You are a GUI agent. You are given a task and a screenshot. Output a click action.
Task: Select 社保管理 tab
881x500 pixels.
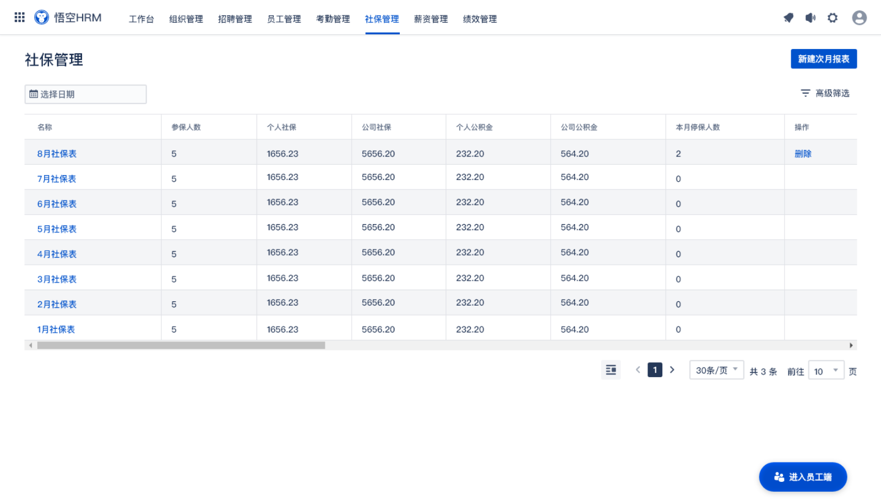tap(382, 19)
